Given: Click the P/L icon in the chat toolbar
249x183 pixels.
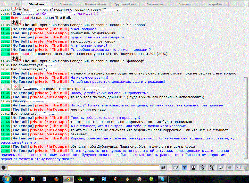Looking at the screenshot, I should coord(212,168).
